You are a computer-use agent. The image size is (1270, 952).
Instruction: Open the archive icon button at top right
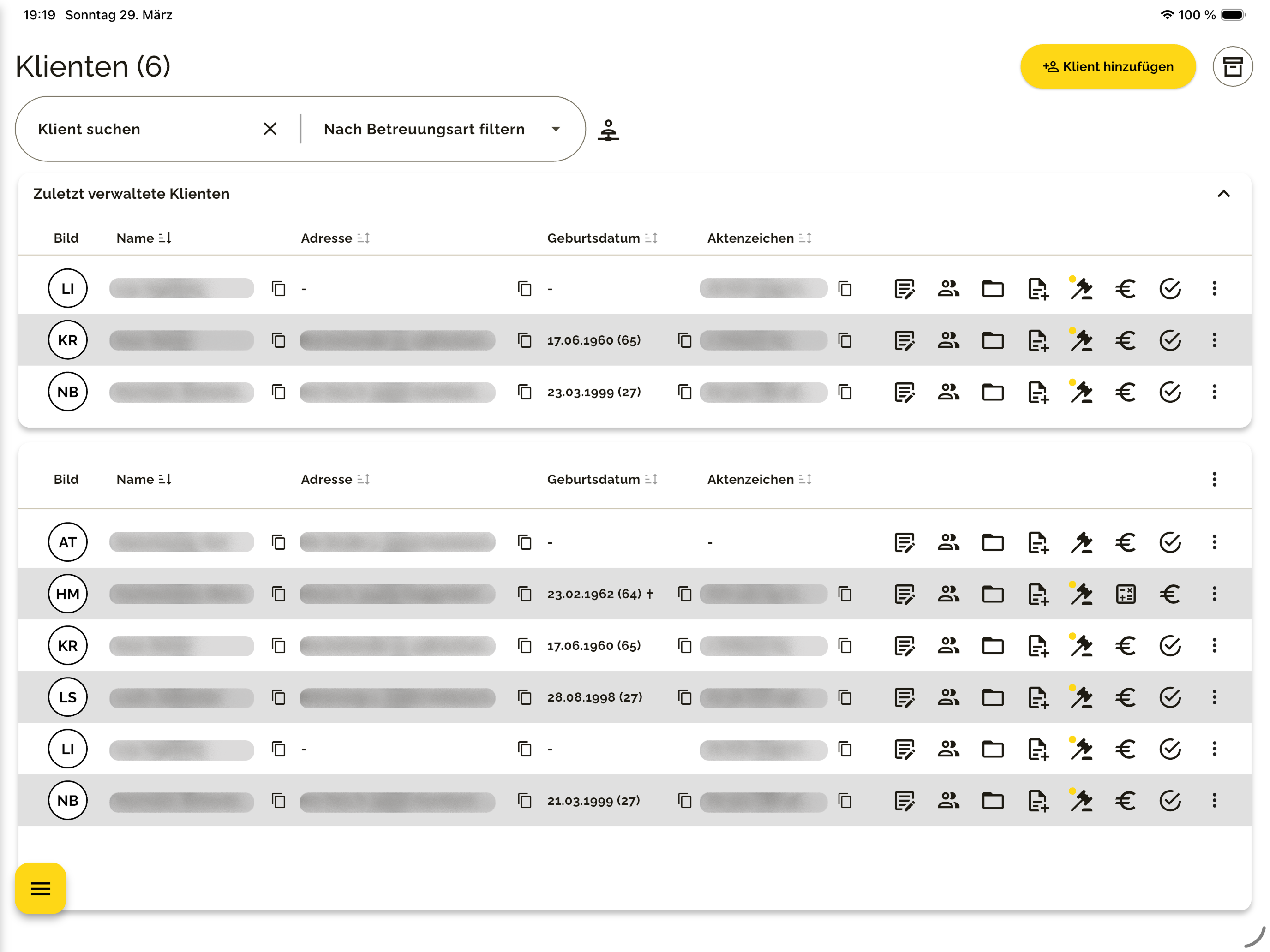1232,66
